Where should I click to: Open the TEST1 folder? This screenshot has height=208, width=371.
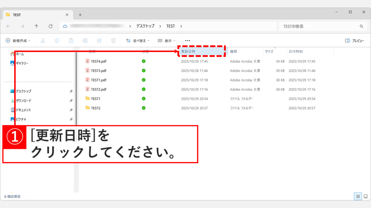[96, 98]
